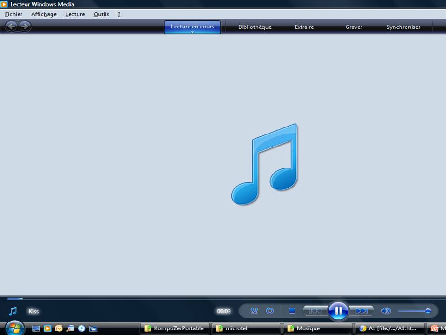
Task: Open the Fichier menu
Action: (x=13, y=14)
